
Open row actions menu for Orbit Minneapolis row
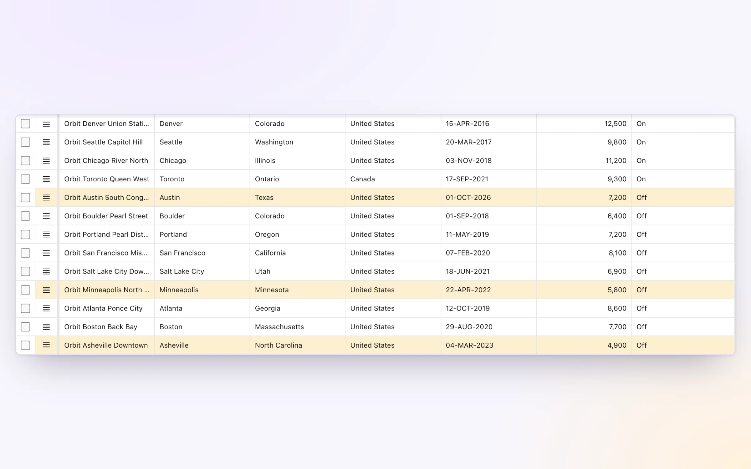click(46, 290)
